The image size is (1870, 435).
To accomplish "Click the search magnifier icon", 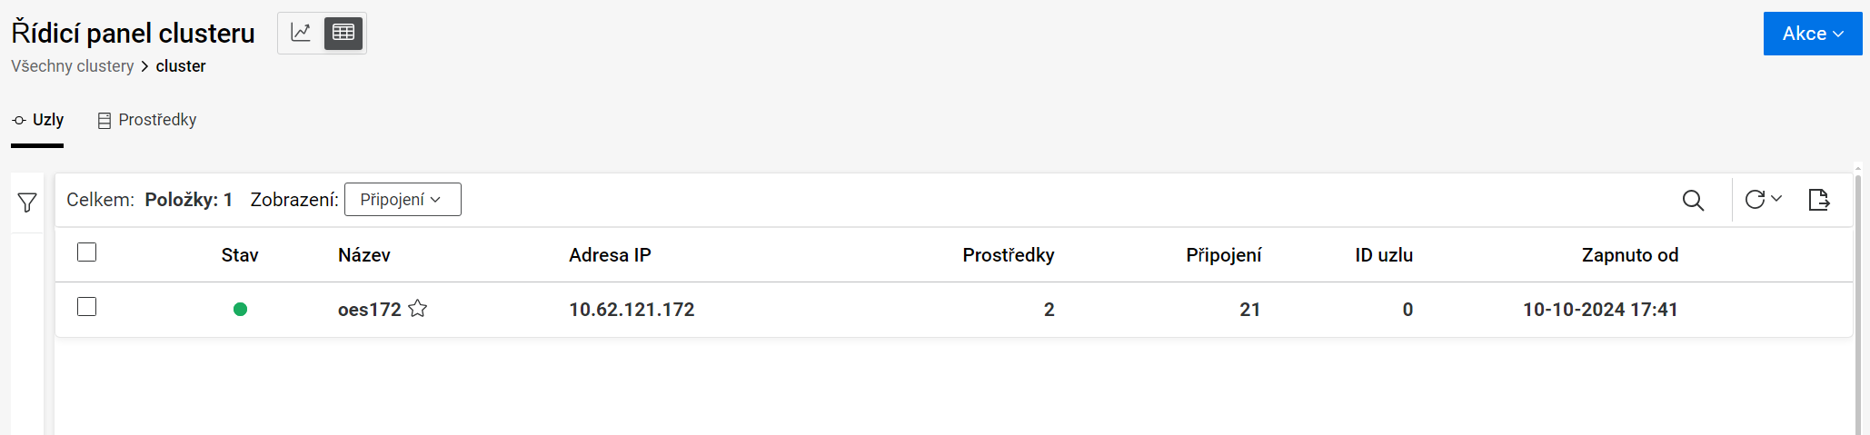I will click(x=1693, y=200).
